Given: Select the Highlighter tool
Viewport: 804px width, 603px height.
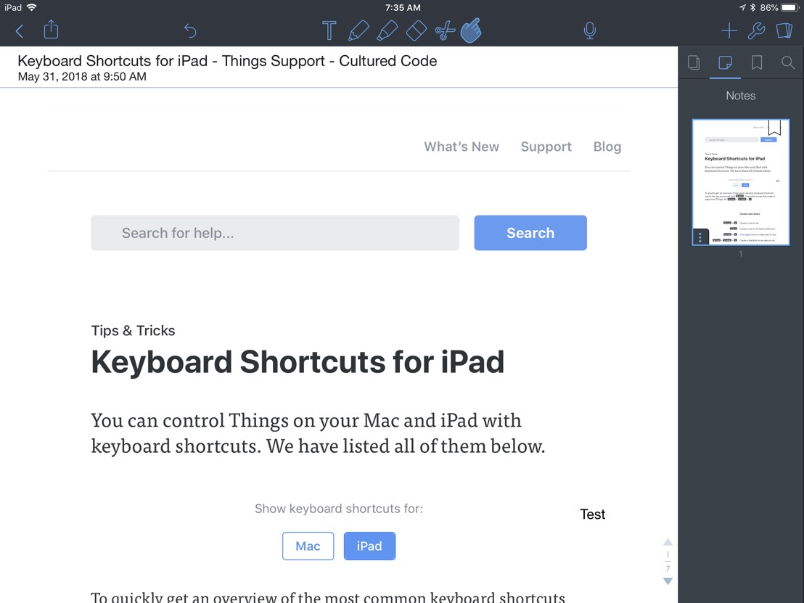Looking at the screenshot, I should pos(387,30).
